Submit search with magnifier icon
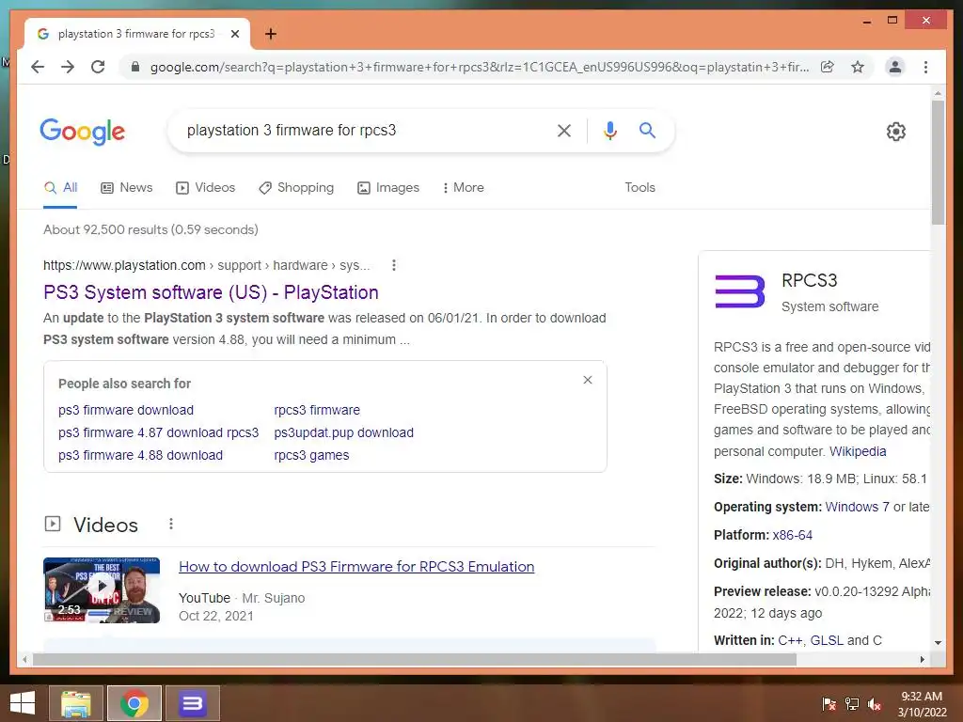Viewport: 963px width, 722px height. 647,130
